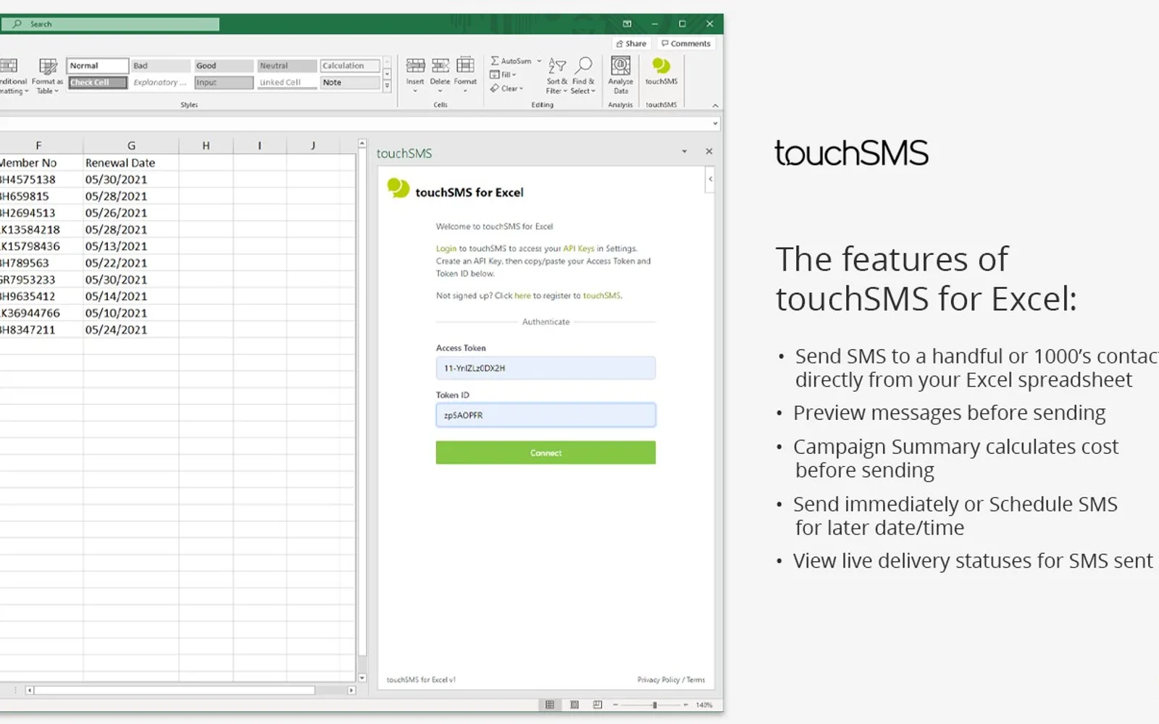Collapse the touchSMS add-in side arrow
Image resolution: width=1159 pixels, height=724 pixels.
click(x=711, y=179)
